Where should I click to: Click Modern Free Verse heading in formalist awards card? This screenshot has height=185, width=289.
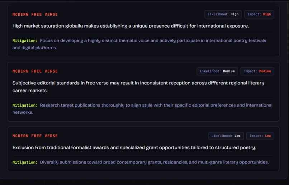coord(35,136)
